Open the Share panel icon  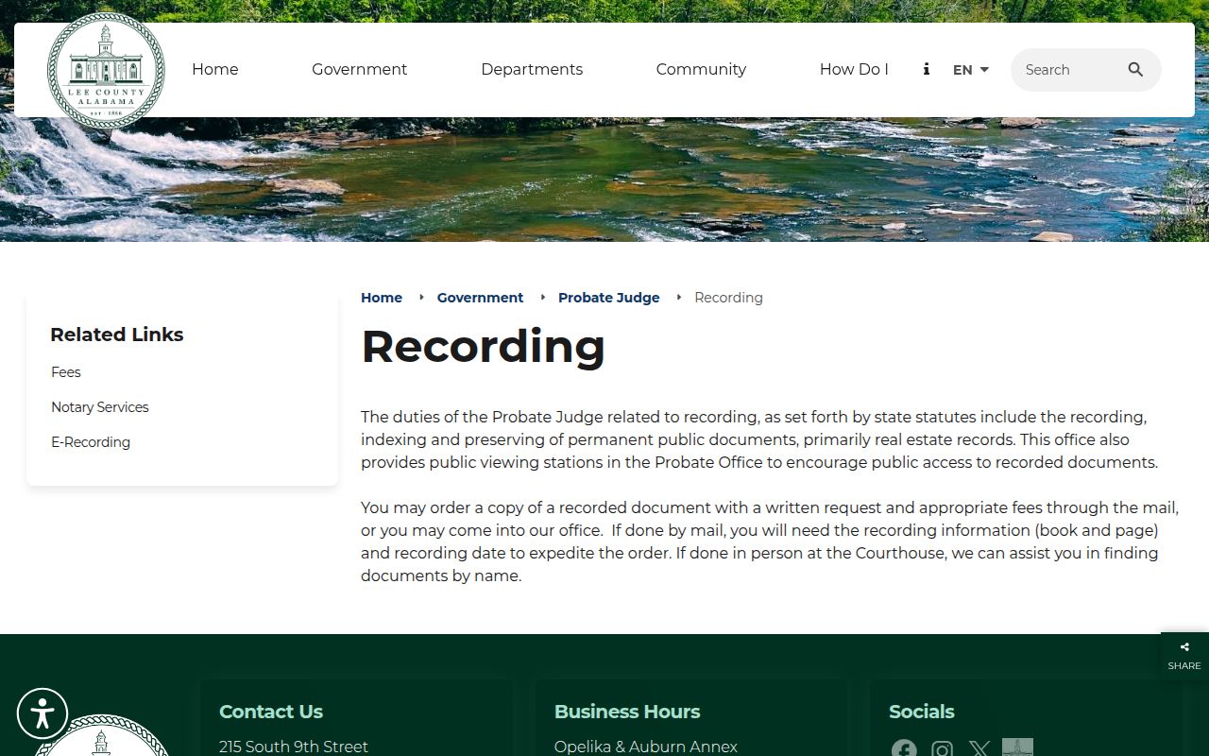pos(1184,655)
